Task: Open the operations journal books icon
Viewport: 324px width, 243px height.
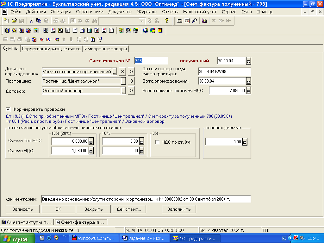Action: tap(7, 30)
